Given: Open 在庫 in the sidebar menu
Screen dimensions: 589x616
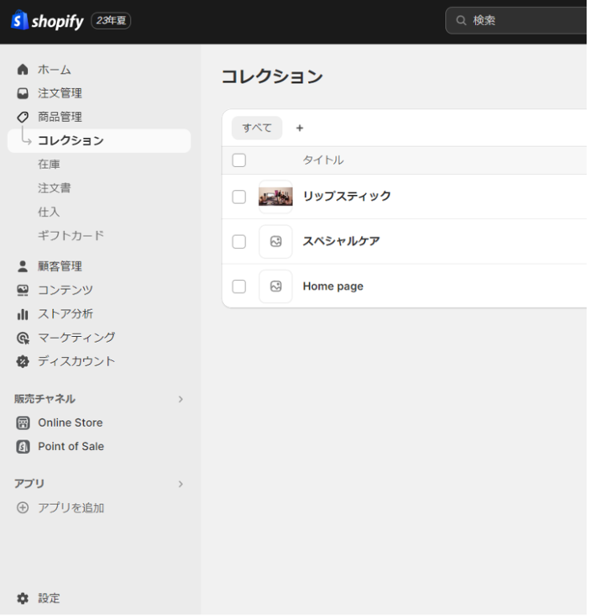Looking at the screenshot, I should (49, 164).
